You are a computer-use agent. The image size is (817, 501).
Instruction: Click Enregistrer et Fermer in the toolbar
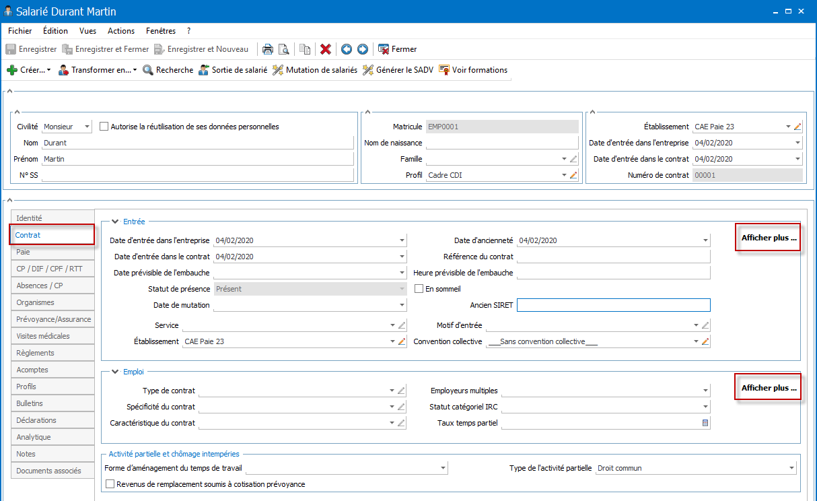tap(106, 49)
